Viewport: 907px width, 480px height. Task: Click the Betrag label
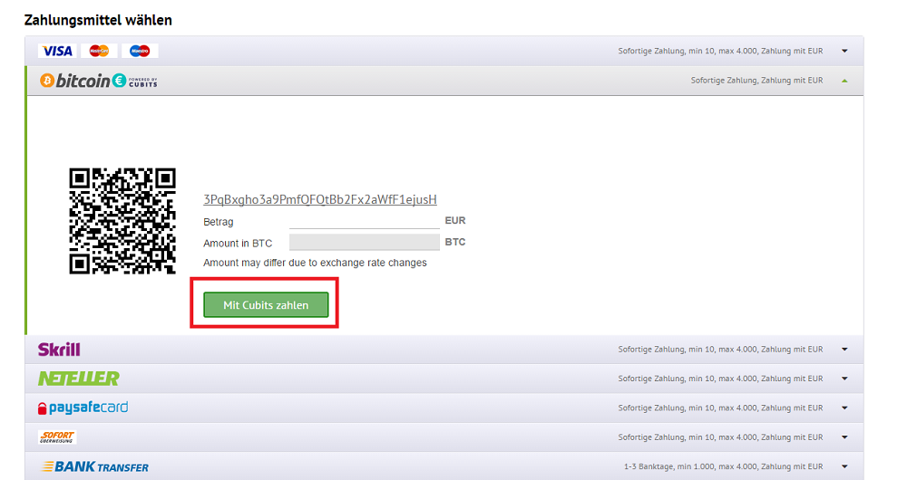tap(218, 222)
